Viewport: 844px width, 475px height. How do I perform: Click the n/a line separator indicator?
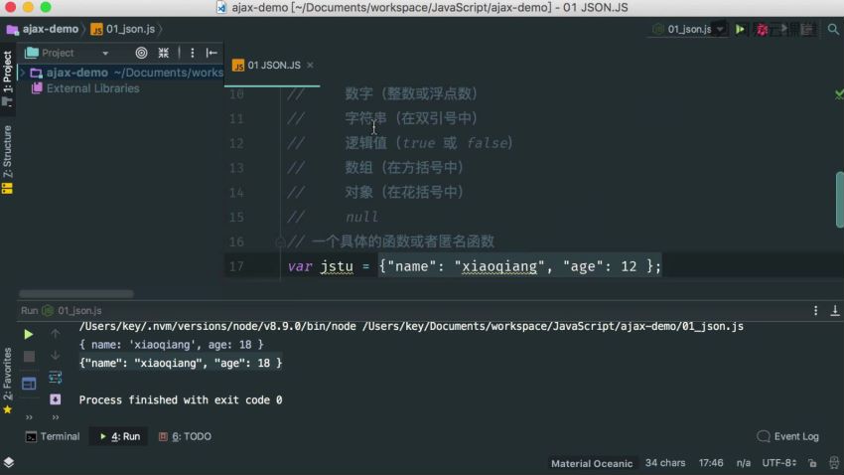pos(744,463)
